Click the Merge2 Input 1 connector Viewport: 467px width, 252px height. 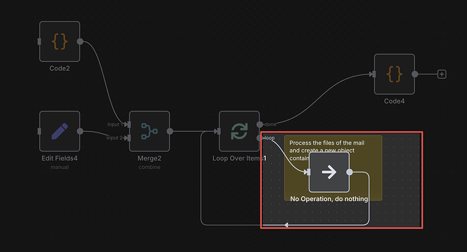coord(128,124)
